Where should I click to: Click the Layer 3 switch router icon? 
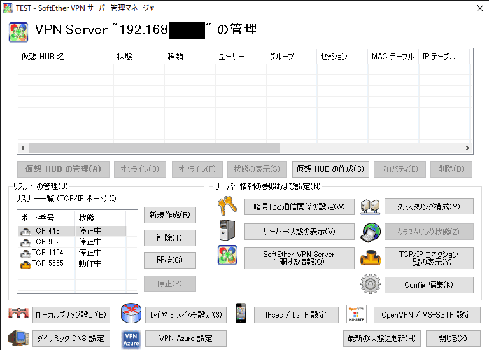click(x=131, y=313)
